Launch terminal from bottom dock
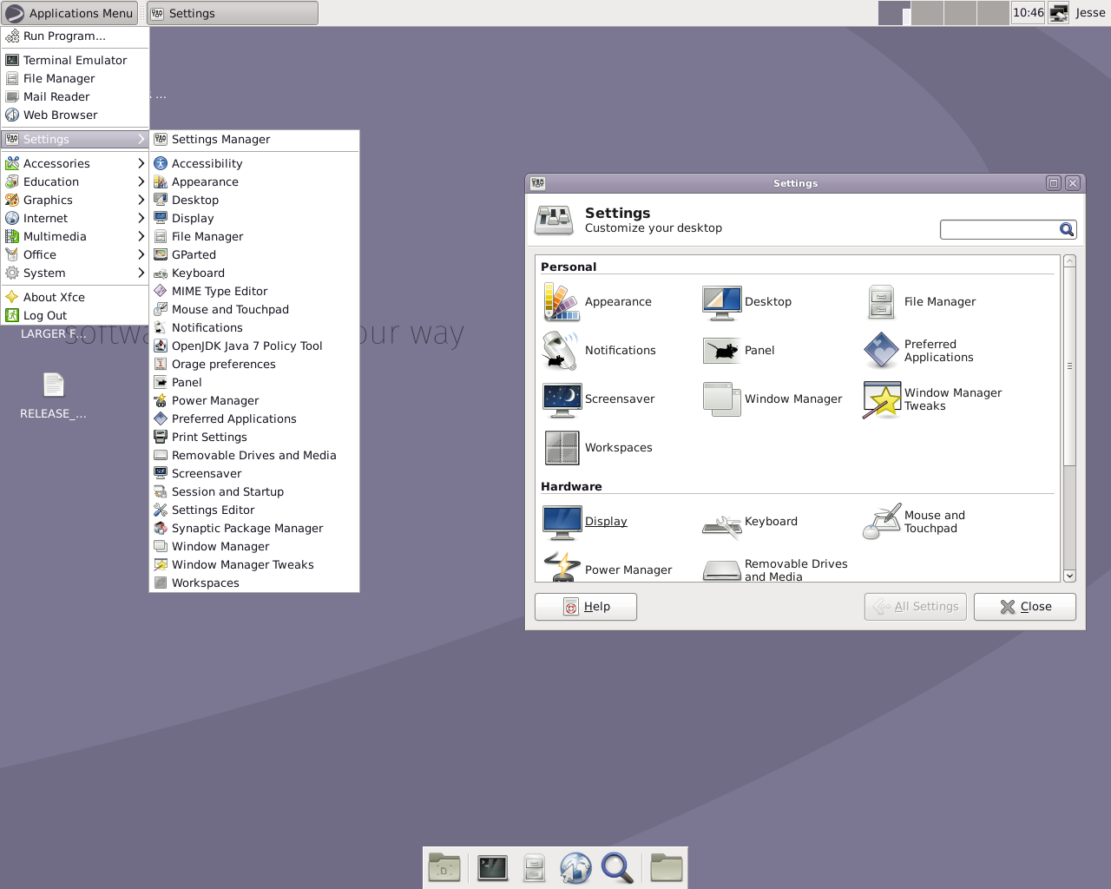1111x889 pixels. [x=492, y=867]
